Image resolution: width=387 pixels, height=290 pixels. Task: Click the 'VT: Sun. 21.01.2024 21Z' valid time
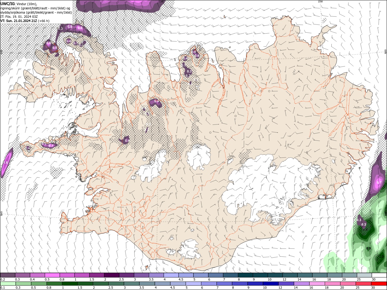click(18, 21)
